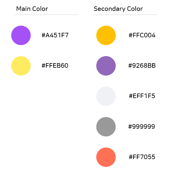Click "Color" in the Main Color heading
This screenshot has height=174, width=174.
point(40,9)
